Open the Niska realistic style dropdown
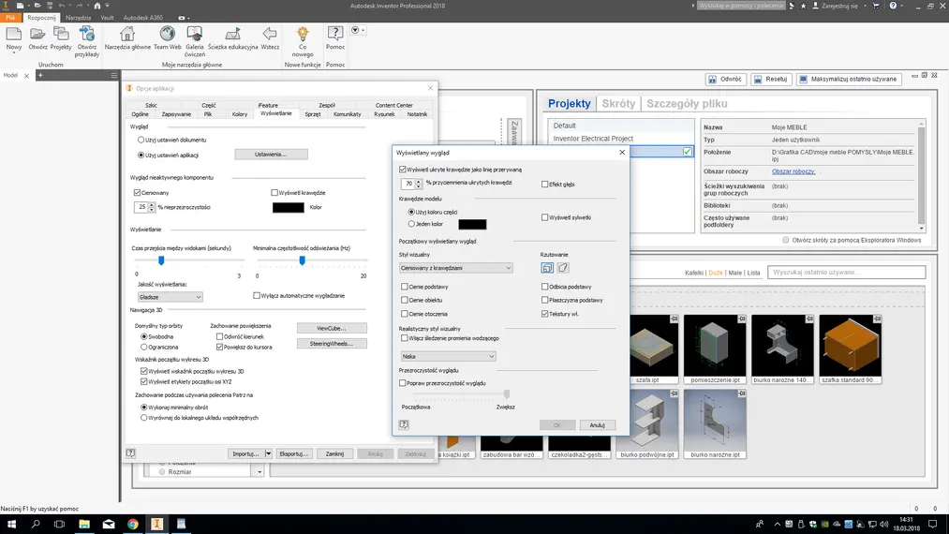Screen dimensions: 949x534 click(x=448, y=356)
